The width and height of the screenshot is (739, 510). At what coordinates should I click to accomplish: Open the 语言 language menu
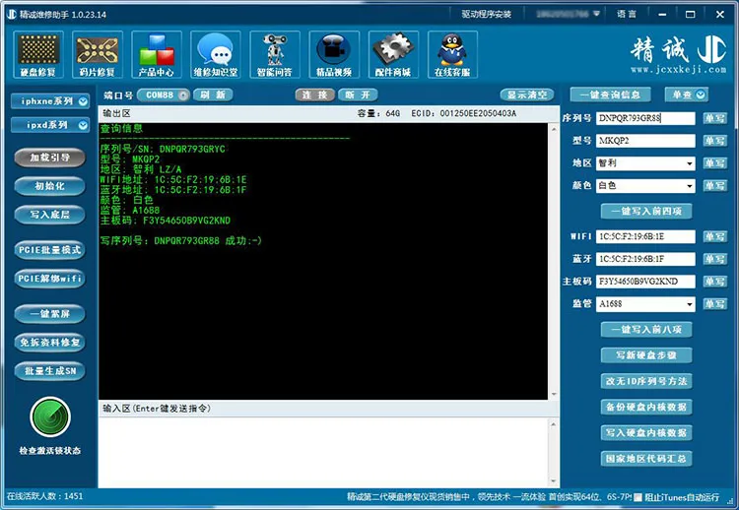627,14
